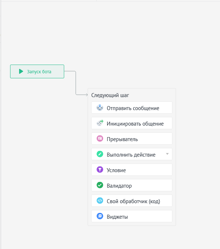Click the green pencil icon beside Выполнить действие
220x249 pixels.
100,154
